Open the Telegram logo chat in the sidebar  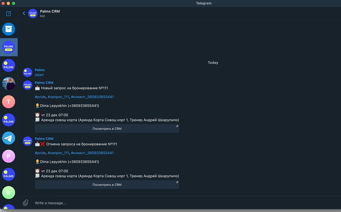(x=9, y=138)
